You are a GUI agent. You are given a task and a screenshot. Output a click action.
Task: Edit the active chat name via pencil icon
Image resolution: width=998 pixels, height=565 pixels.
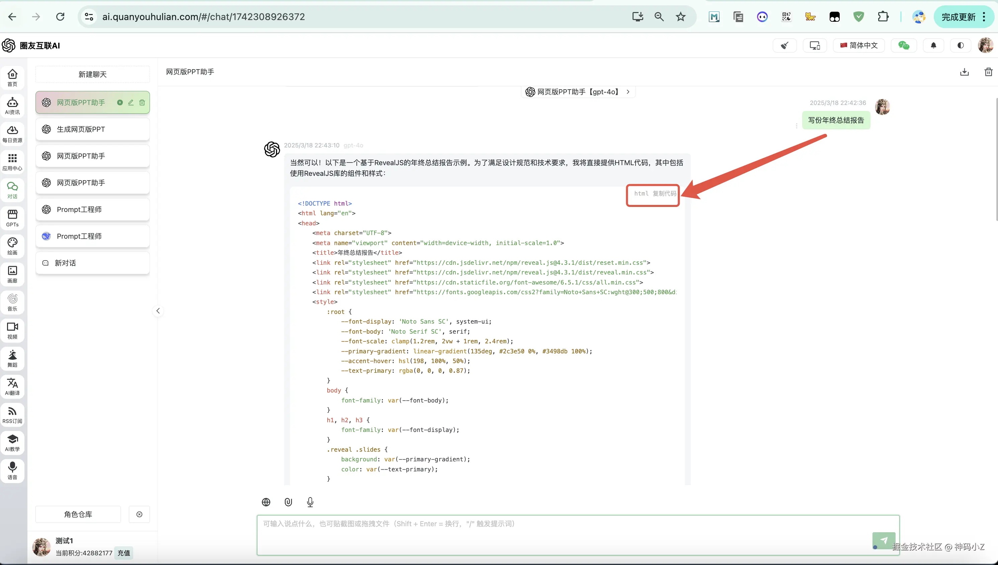pos(131,102)
